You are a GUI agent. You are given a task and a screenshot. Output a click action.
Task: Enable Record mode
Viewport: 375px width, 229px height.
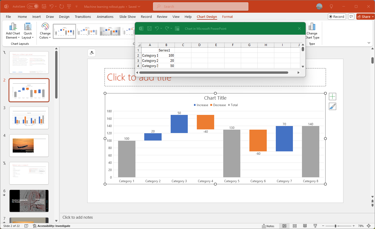coord(337,16)
